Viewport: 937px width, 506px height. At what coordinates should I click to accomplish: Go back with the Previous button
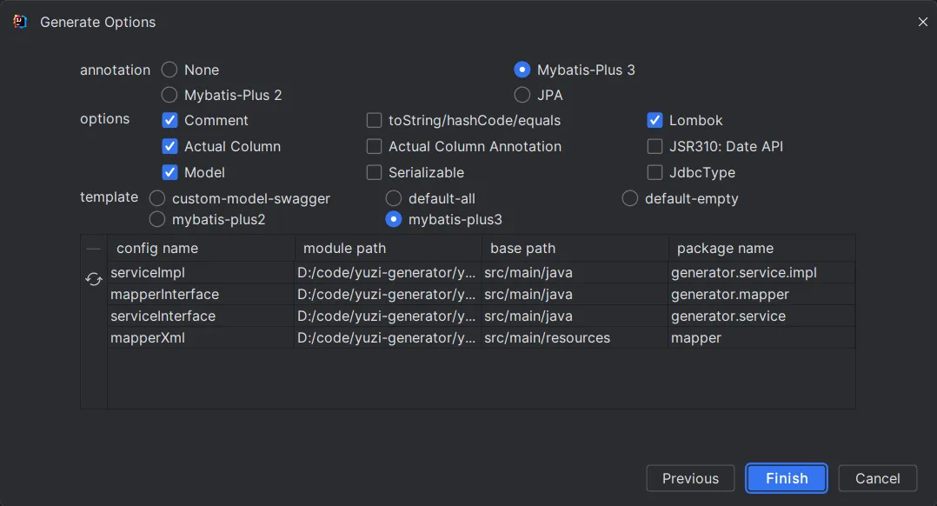[x=690, y=478]
